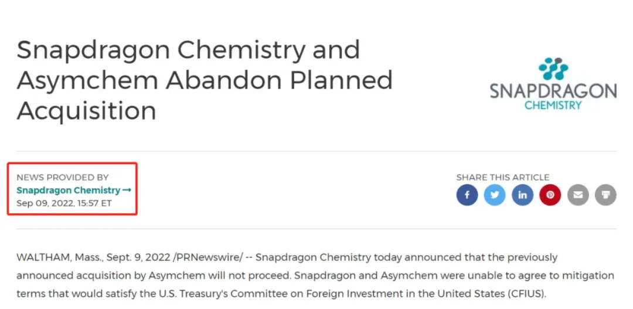633x309 pixels.
Task: Click the teal "CHEMISTRY" word in the logo
Action: click(x=553, y=106)
